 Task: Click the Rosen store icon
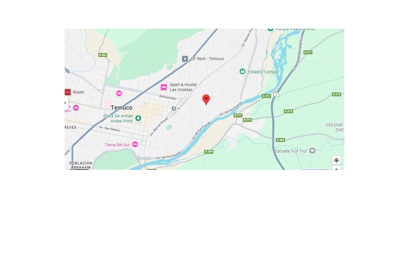click(x=68, y=92)
